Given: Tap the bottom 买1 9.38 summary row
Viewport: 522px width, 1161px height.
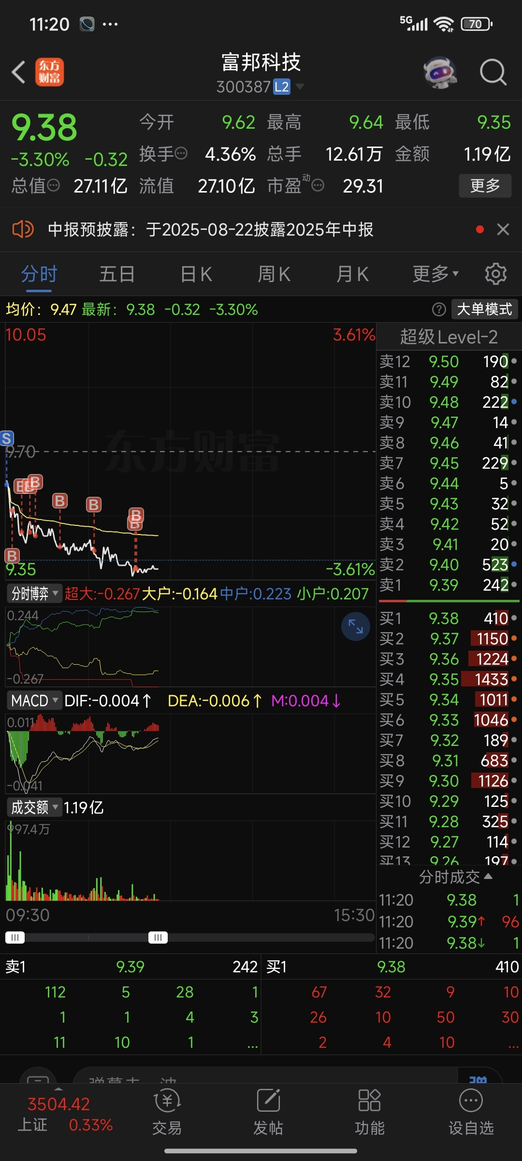Looking at the screenshot, I should point(391,967).
